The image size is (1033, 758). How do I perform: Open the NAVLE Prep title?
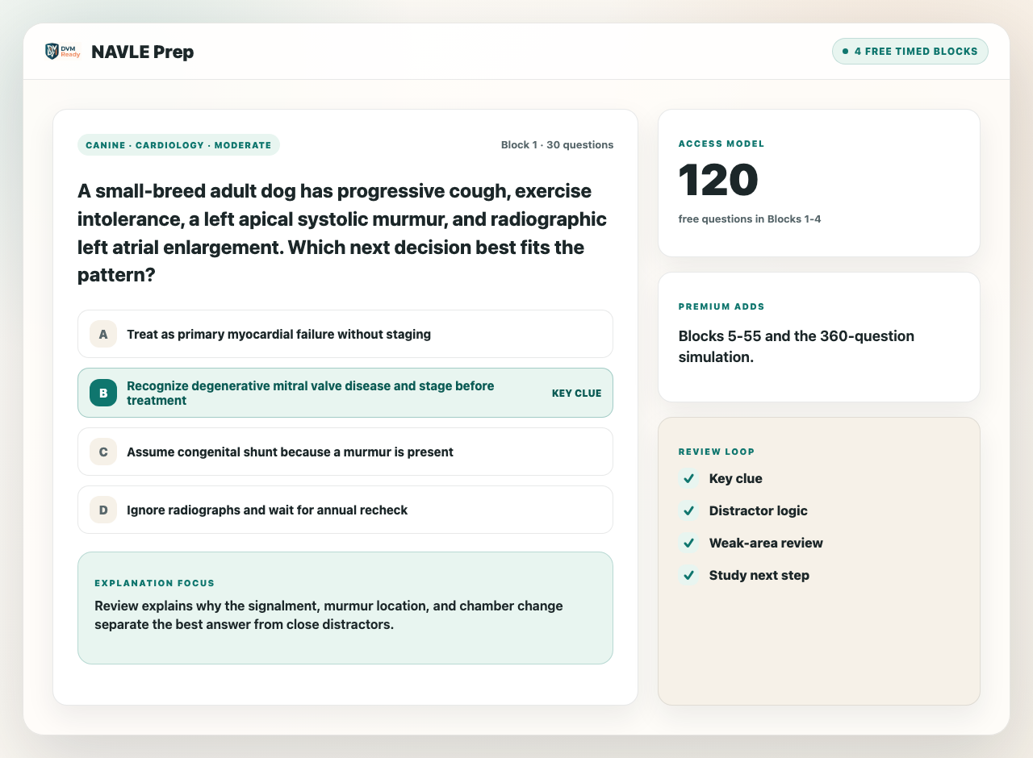click(x=142, y=52)
